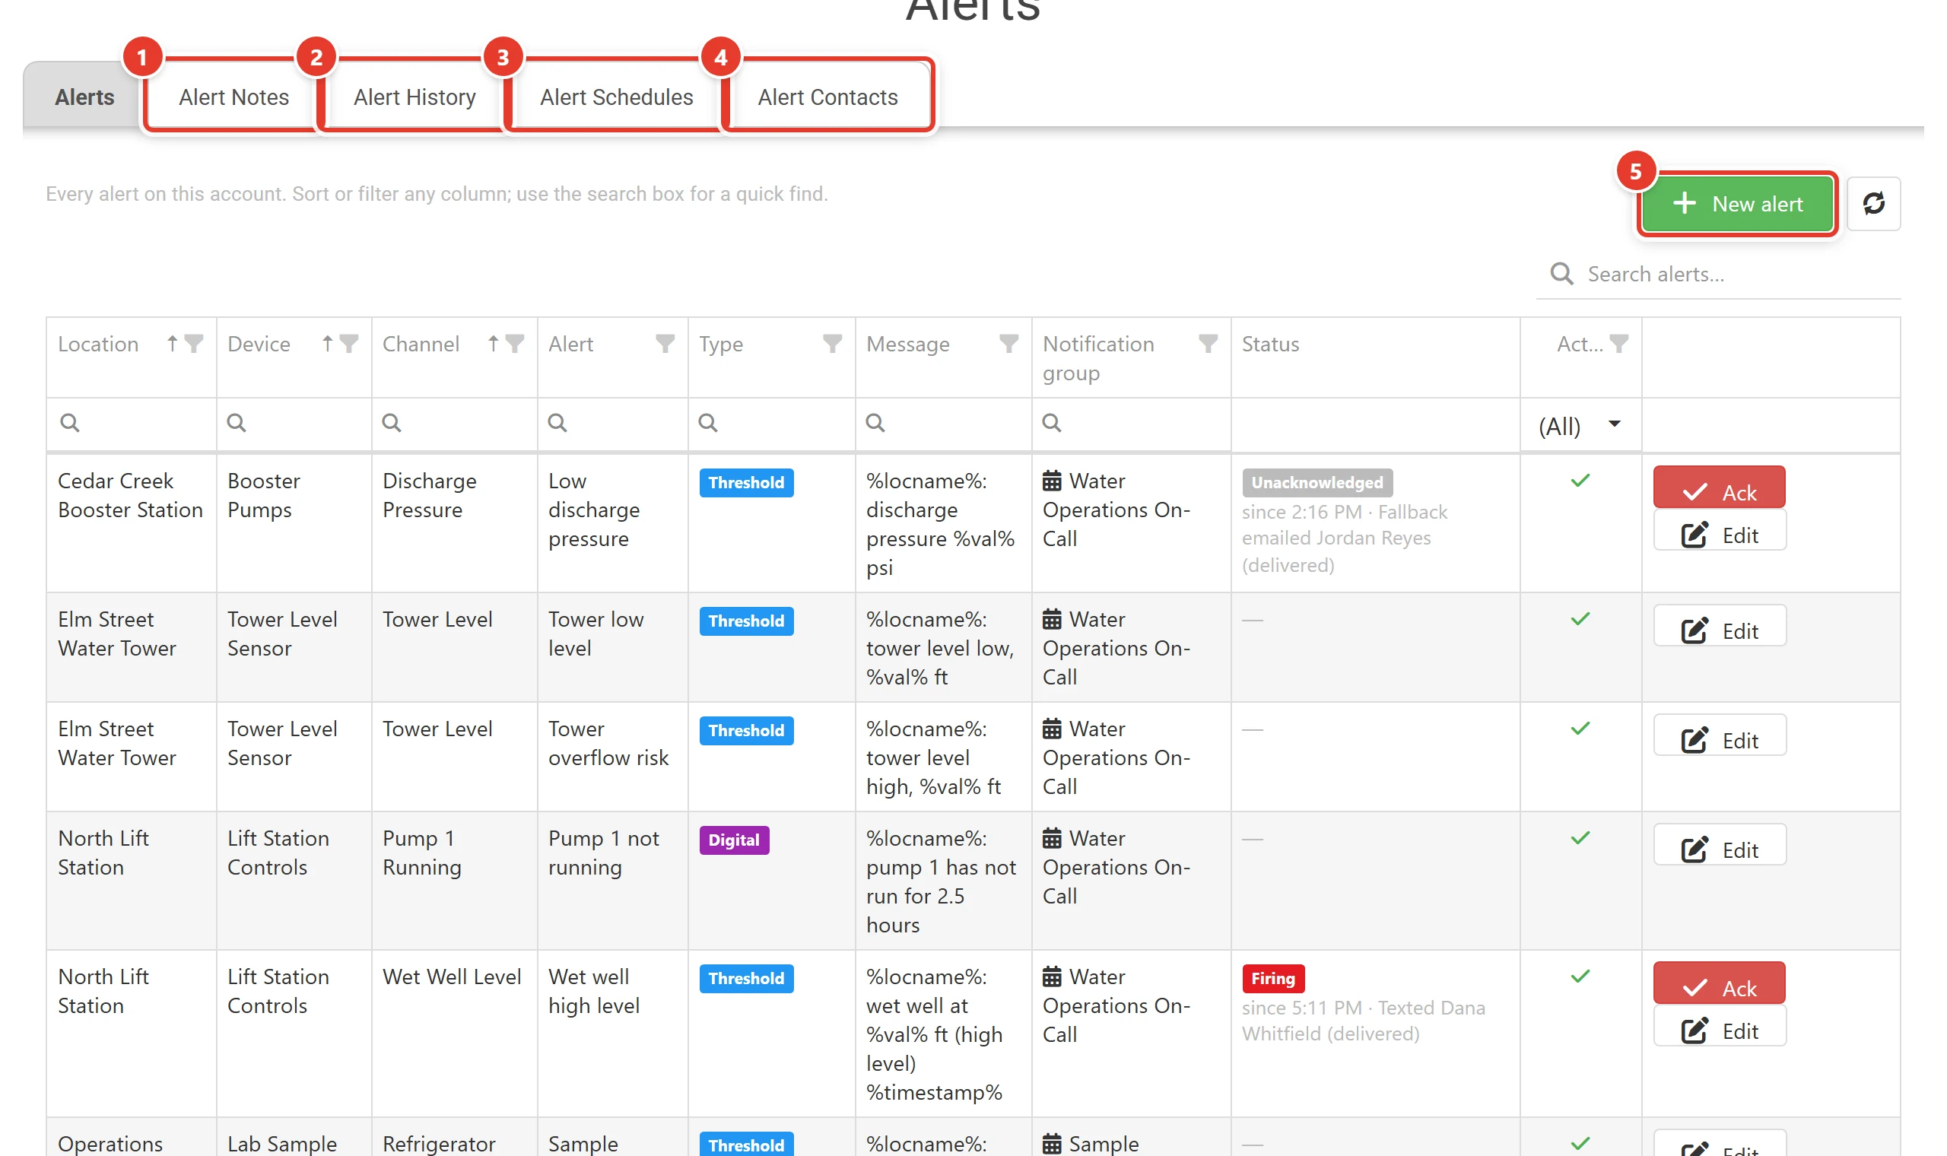Click the Device column sort arrow
1947x1156 pixels.
pos(327,344)
